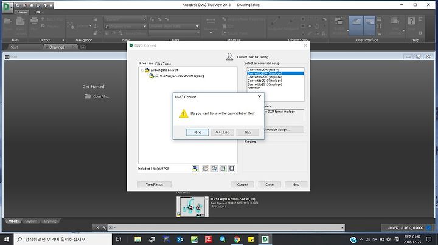Image resolution: width=438 pixels, height=245 pixels.
Task: Switch to the Layout2 tab
Action: click(x=50, y=221)
